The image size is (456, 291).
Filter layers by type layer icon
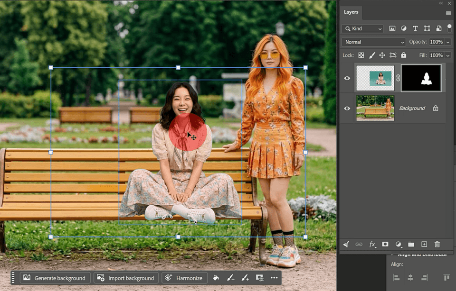415,28
